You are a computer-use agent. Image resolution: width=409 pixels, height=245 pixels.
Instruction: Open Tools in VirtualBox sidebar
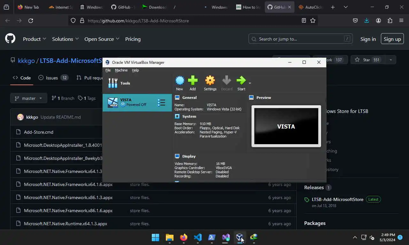pos(137,83)
